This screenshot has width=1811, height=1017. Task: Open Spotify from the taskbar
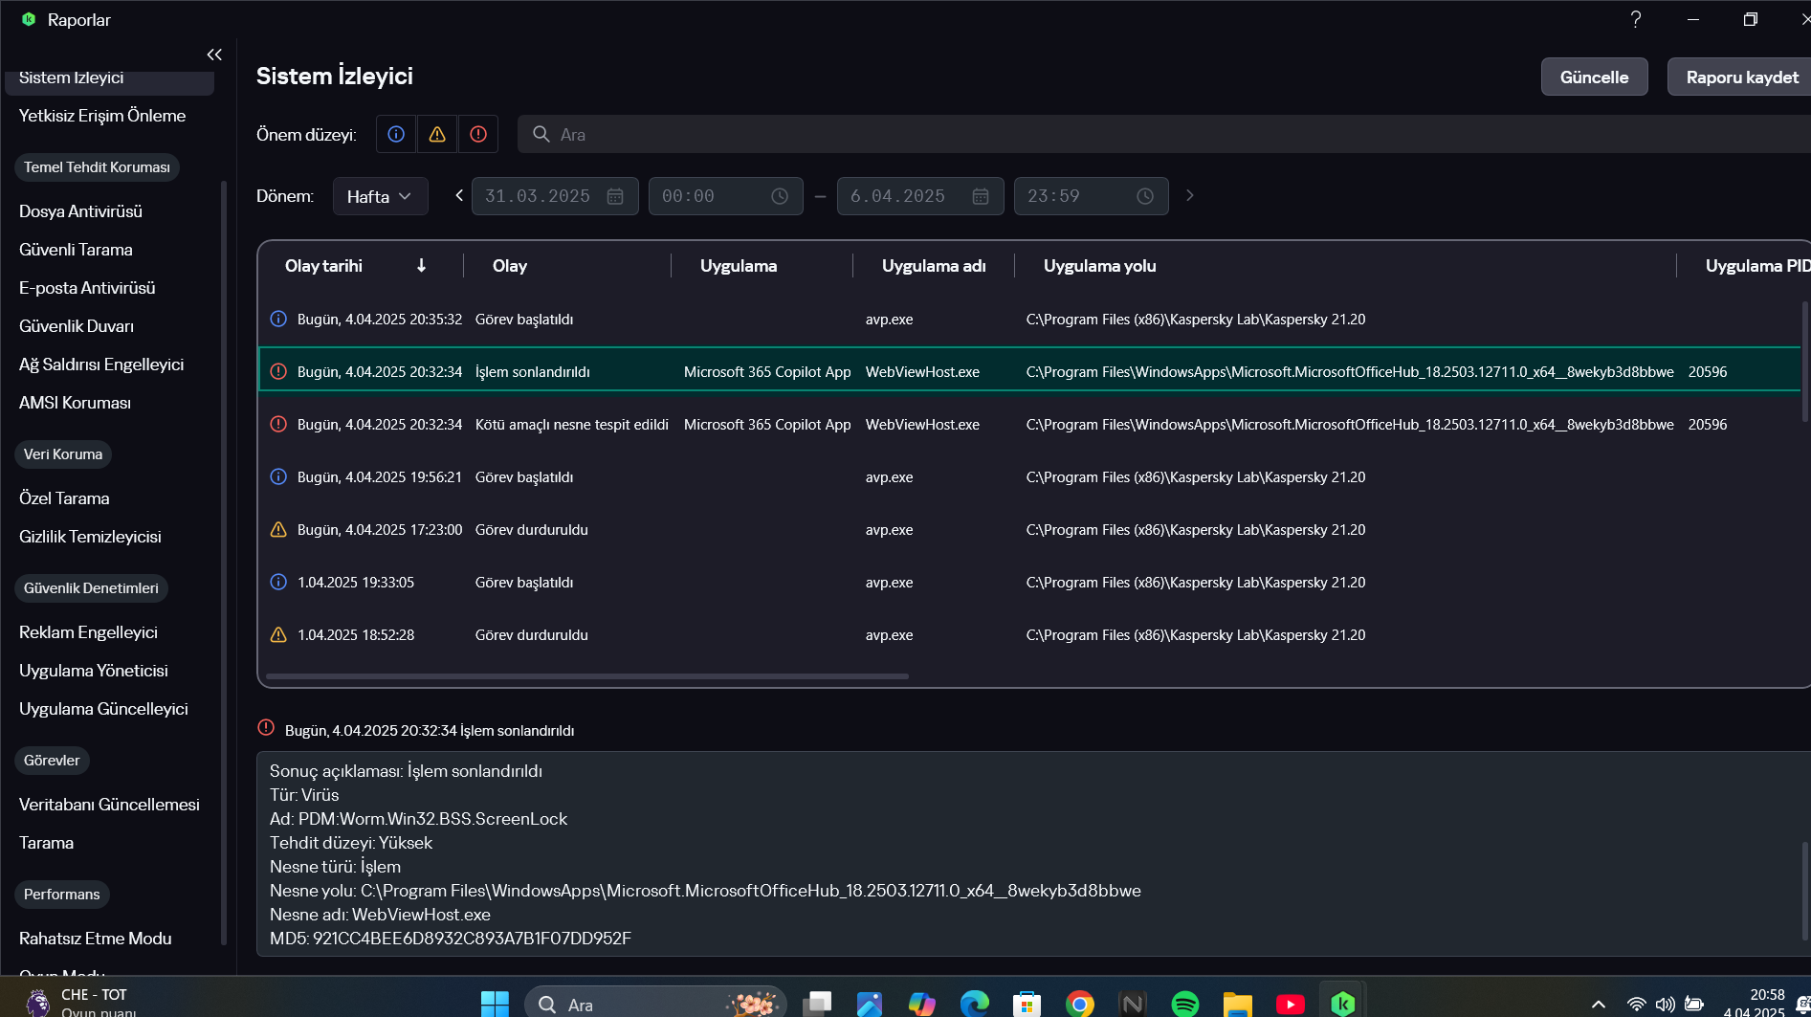[x=1184, y=1004]
